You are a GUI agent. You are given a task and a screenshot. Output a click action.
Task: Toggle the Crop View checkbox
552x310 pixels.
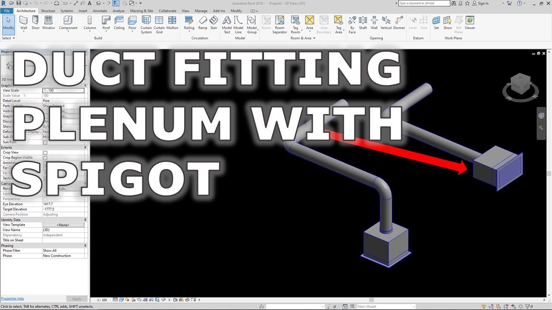click(45, 152)
